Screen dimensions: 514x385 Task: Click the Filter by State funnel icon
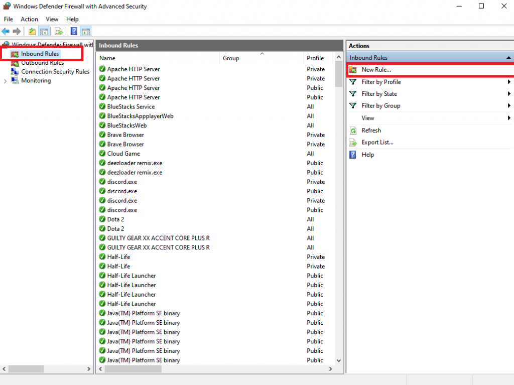pyautogui.click(x=353, y=94)
